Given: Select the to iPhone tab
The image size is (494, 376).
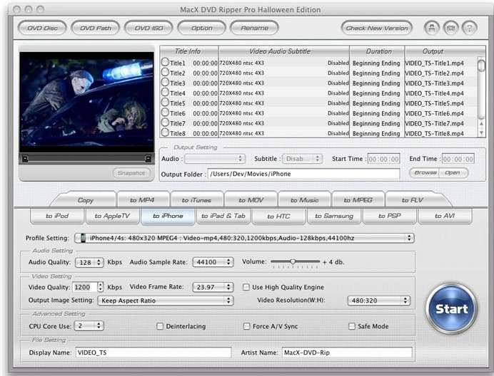Looking at the screenshot, I should (x=168, y=216).
